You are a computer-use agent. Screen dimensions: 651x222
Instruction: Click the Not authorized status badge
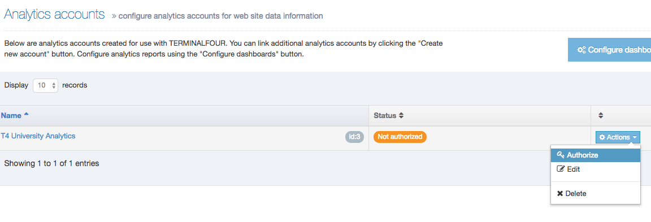[400, 137]
